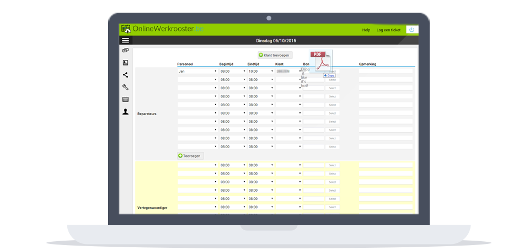524x250 pixels.
Task: Open the Help menu item
Action: coord(366,30)
